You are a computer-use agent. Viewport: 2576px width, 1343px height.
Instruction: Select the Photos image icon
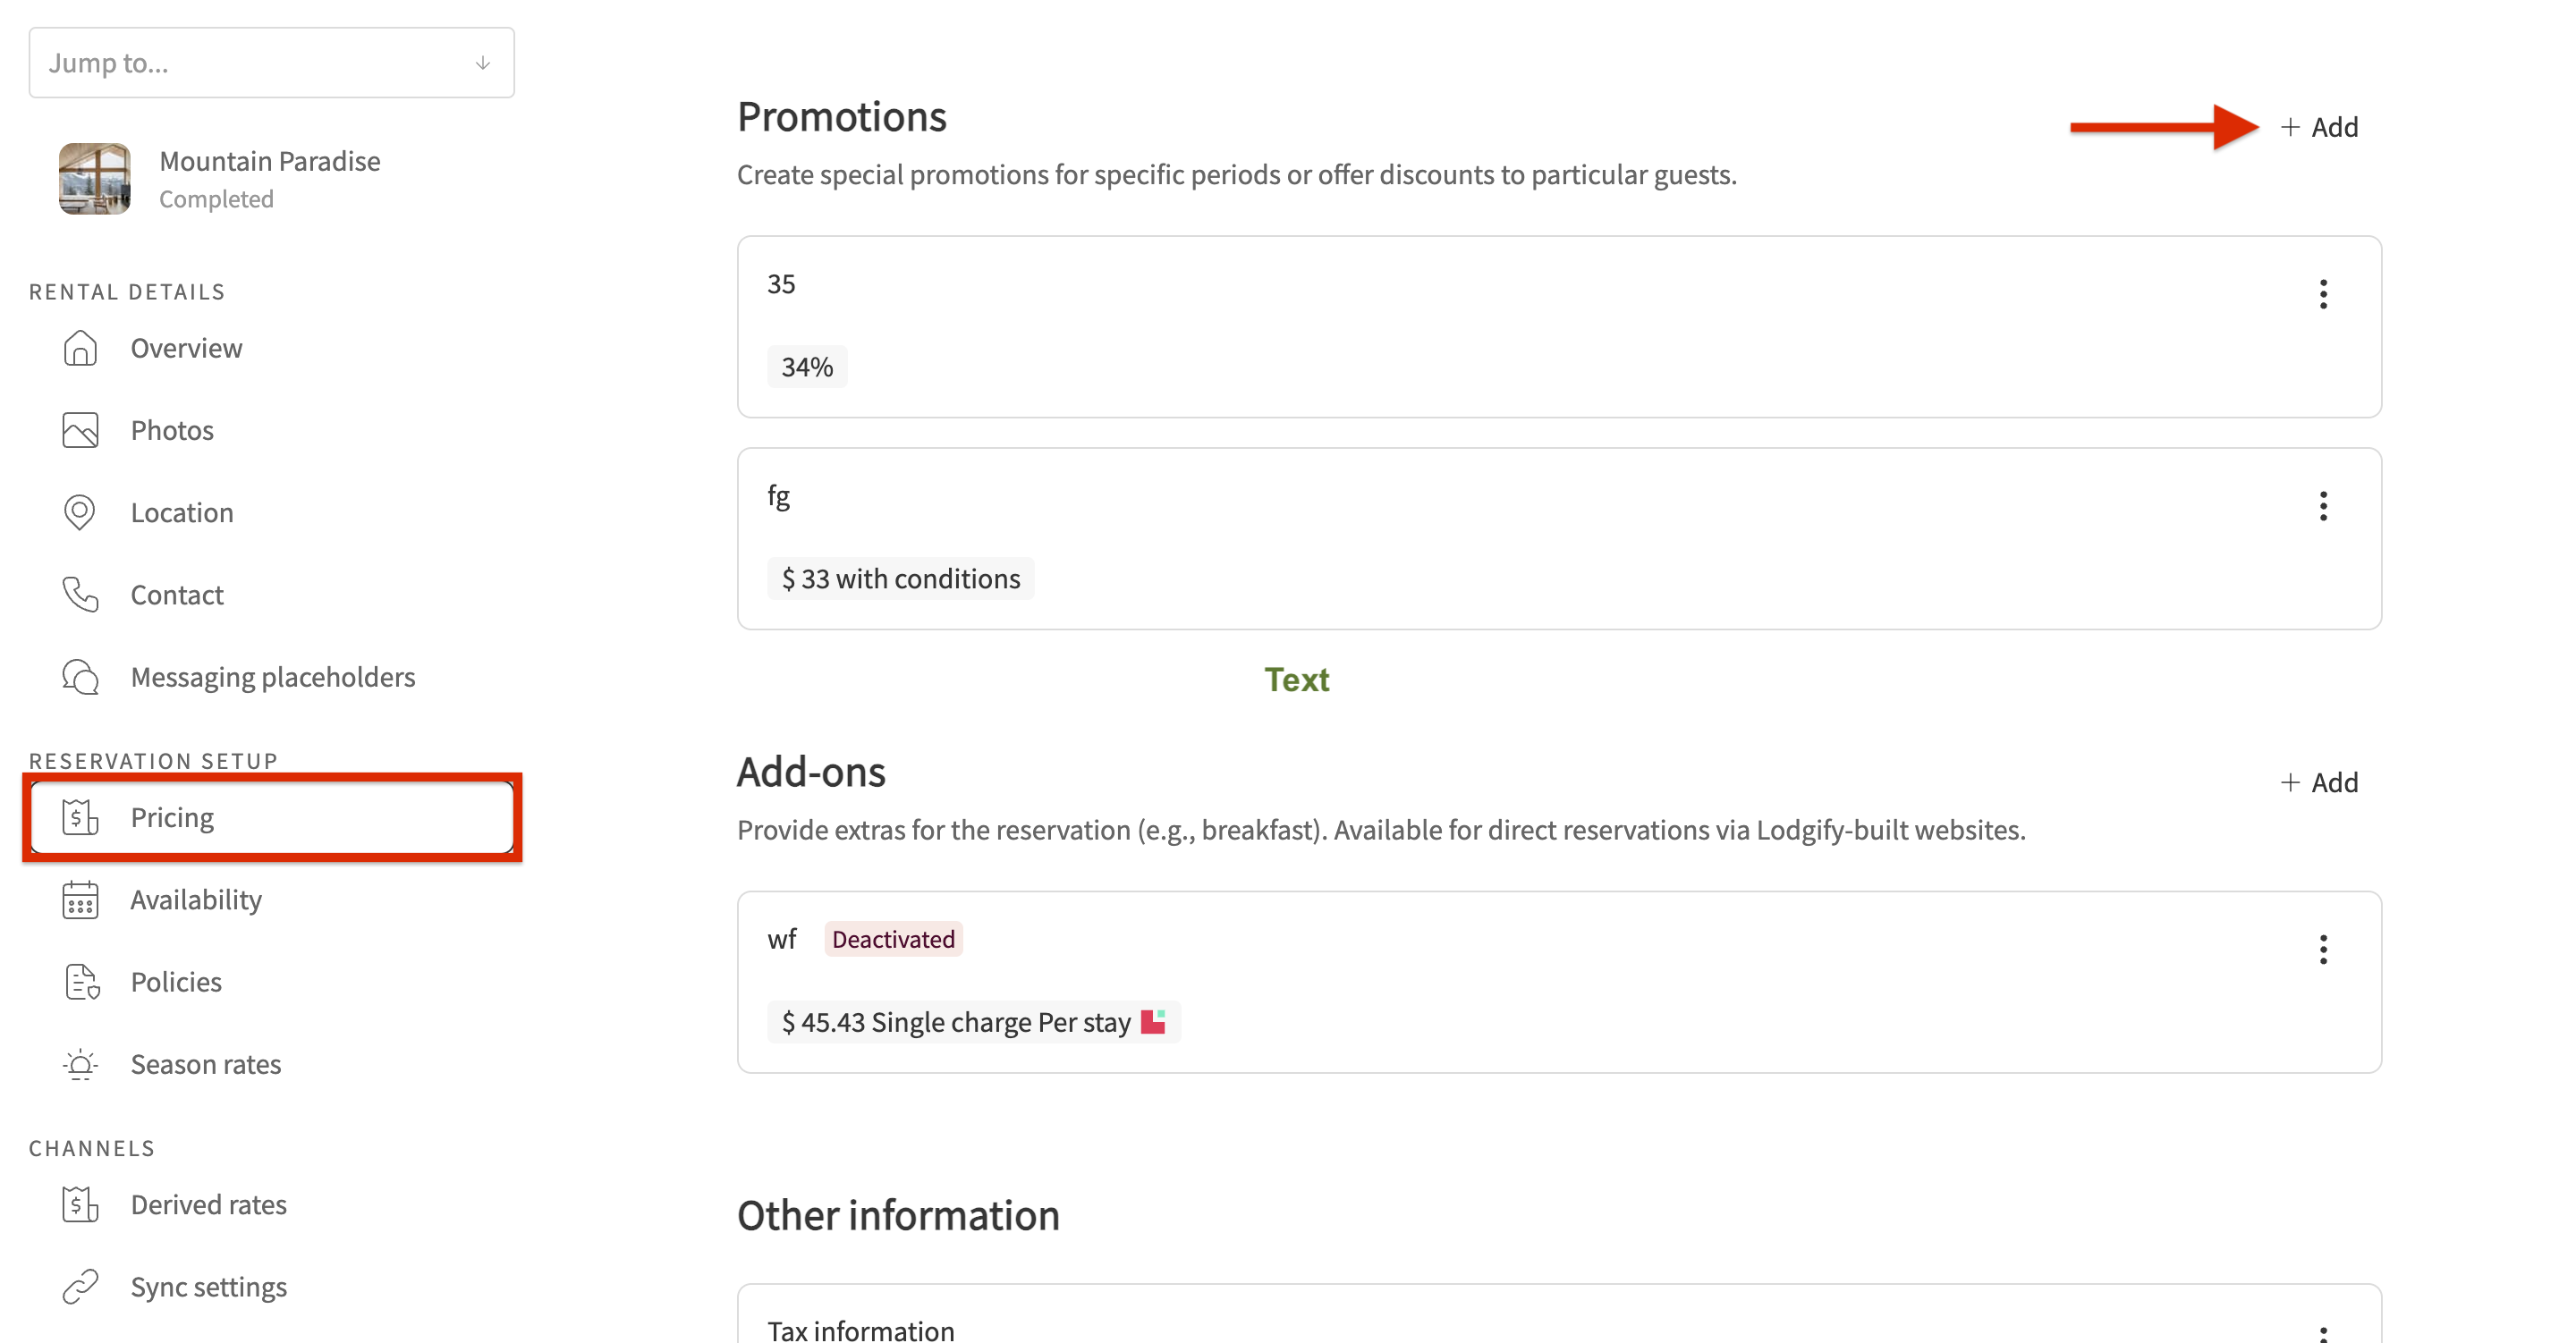pos(80,430)
